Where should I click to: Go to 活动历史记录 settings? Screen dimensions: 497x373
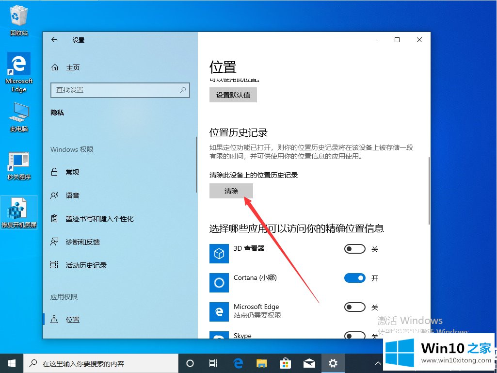click(x=86, y=265)
